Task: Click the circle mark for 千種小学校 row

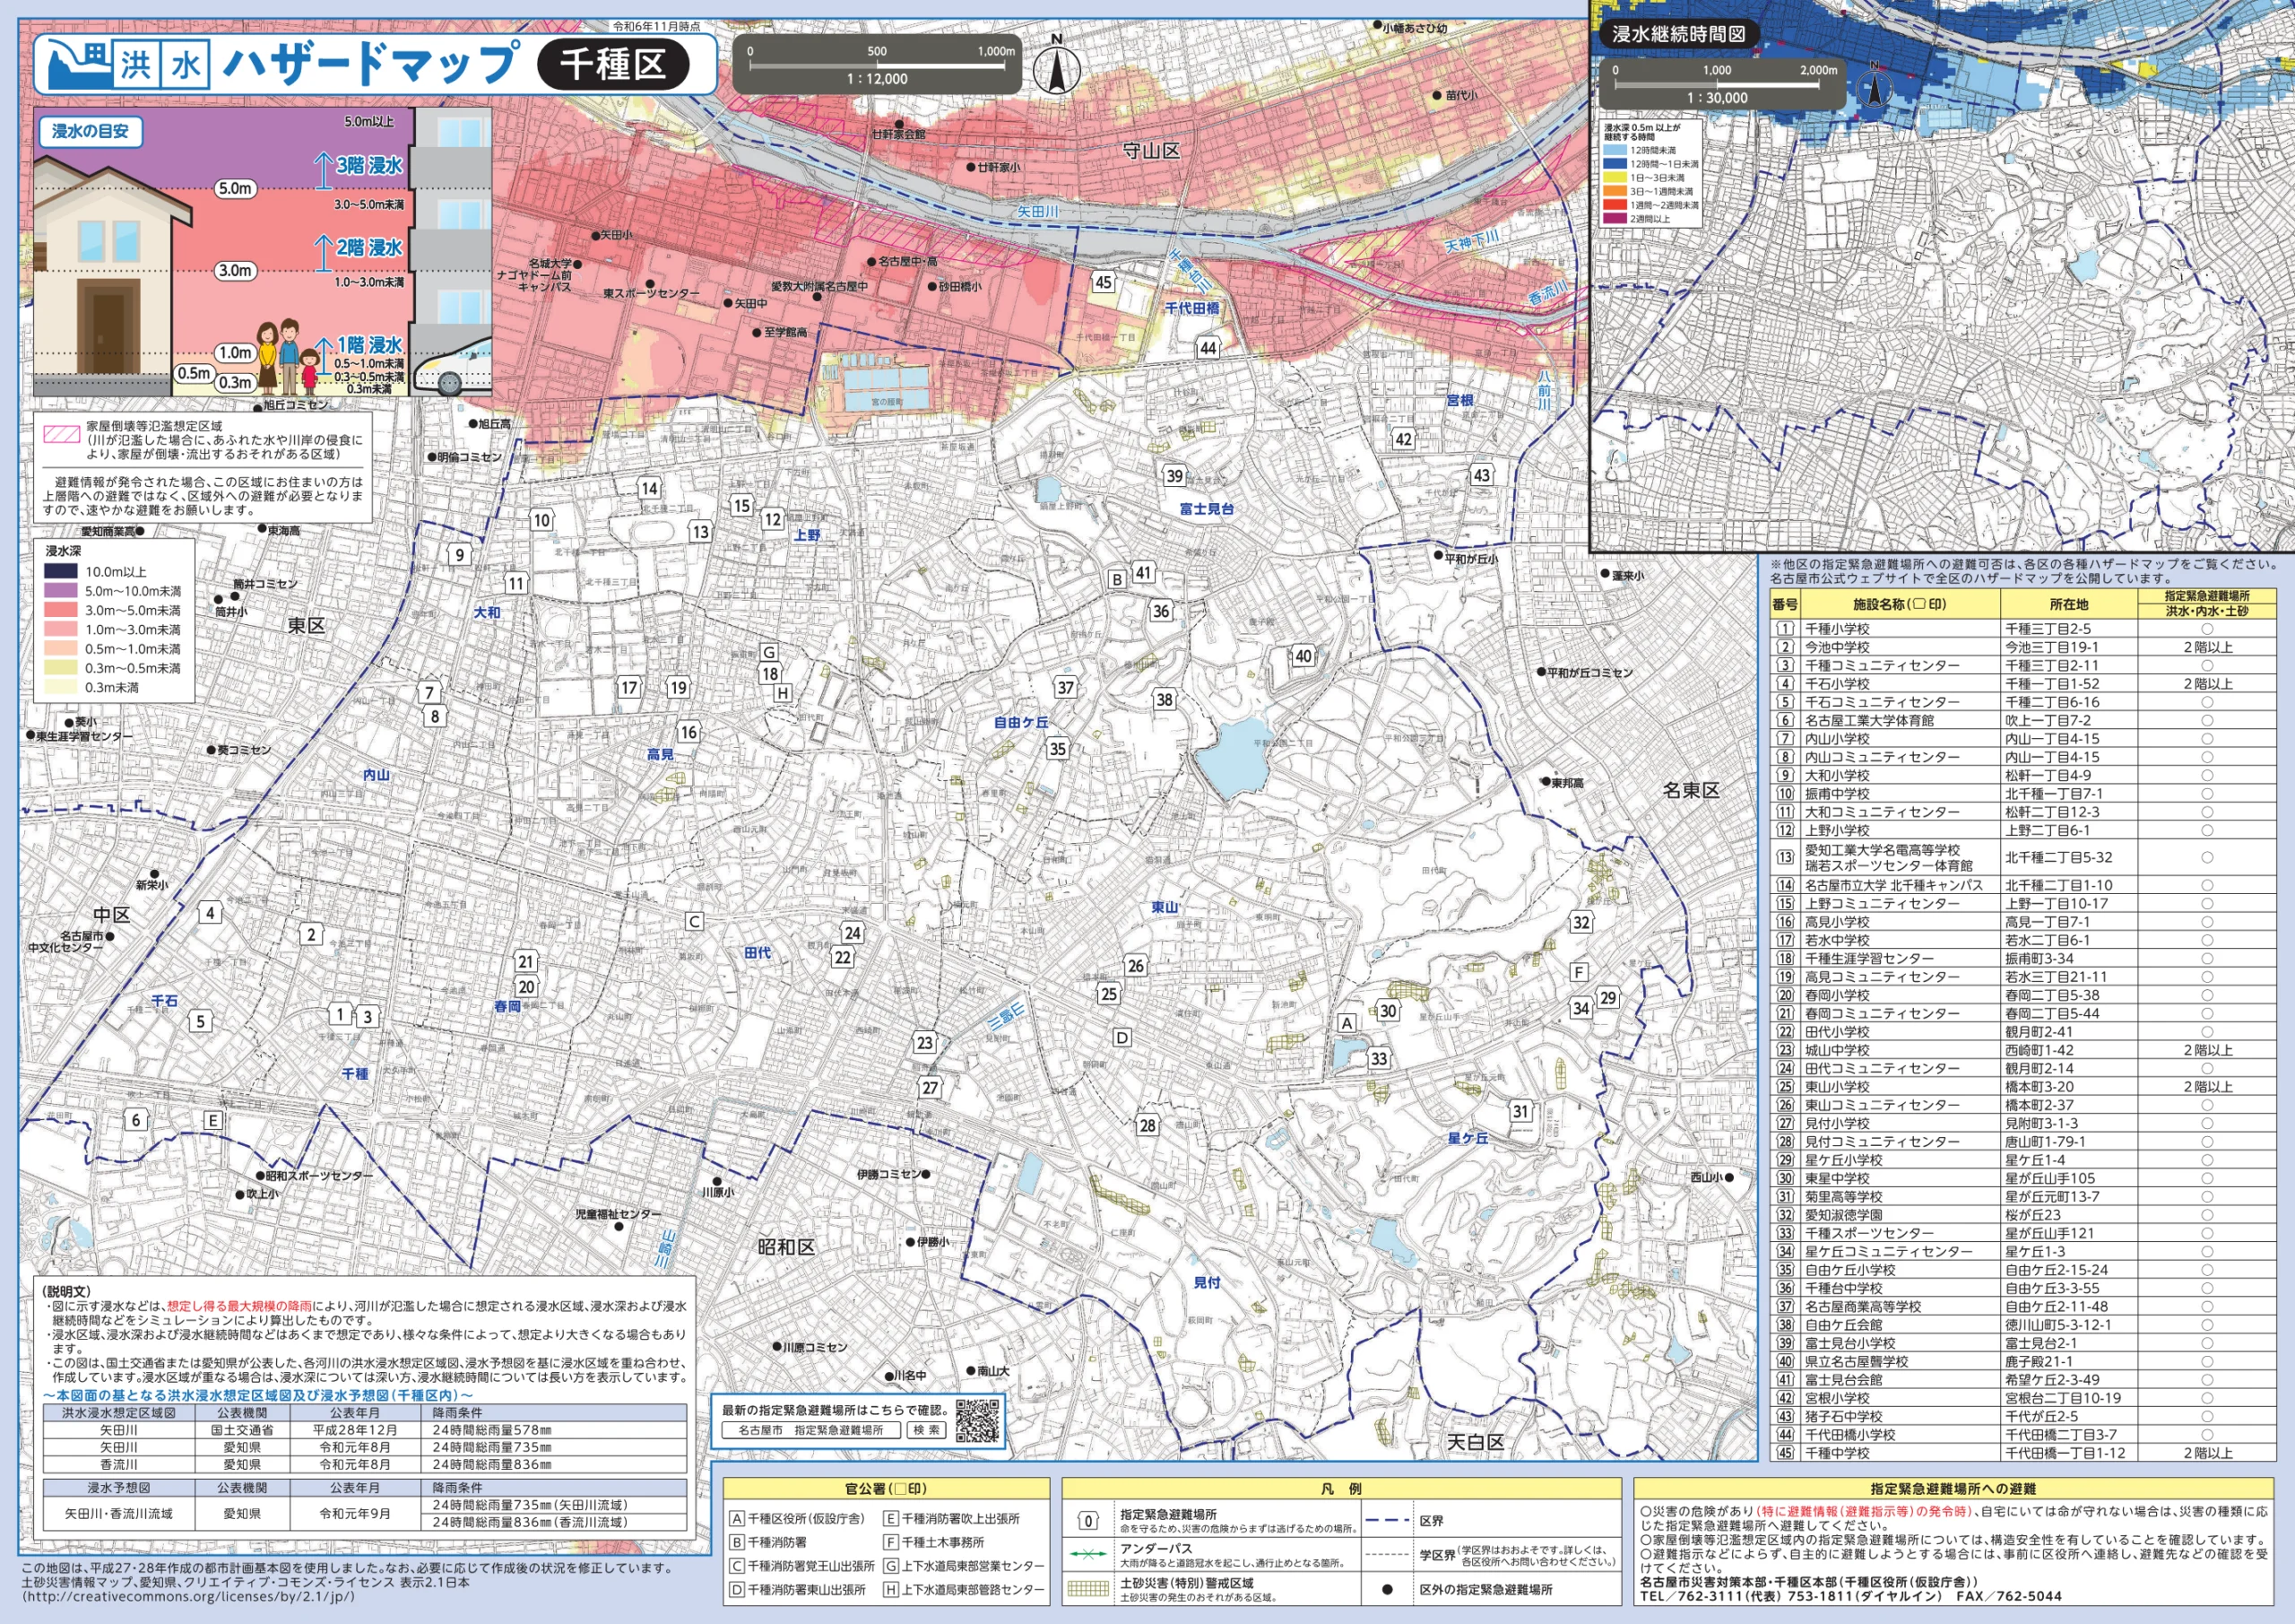Action: 2206,629
